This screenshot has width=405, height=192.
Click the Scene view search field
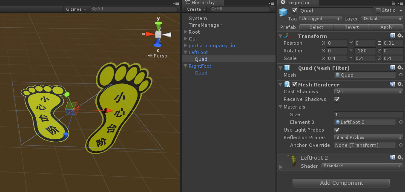pyautogui.click(x=134, y=9)
